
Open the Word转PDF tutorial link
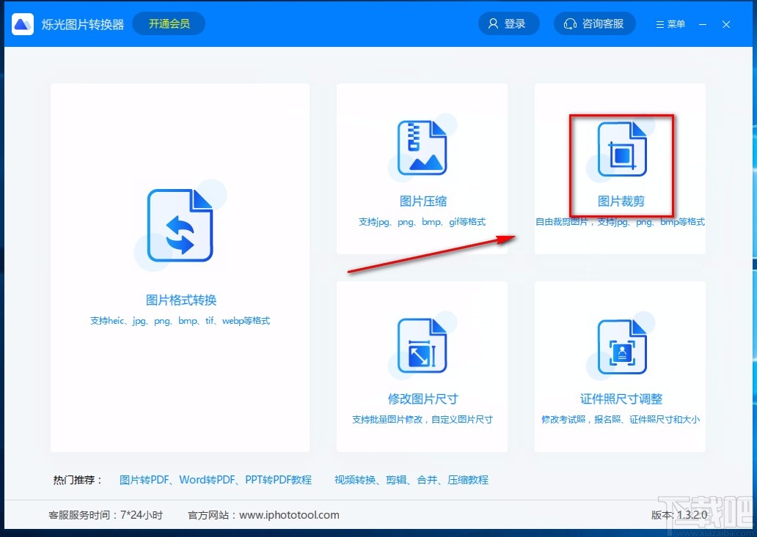pyautogui.click(x=205, y=479)
